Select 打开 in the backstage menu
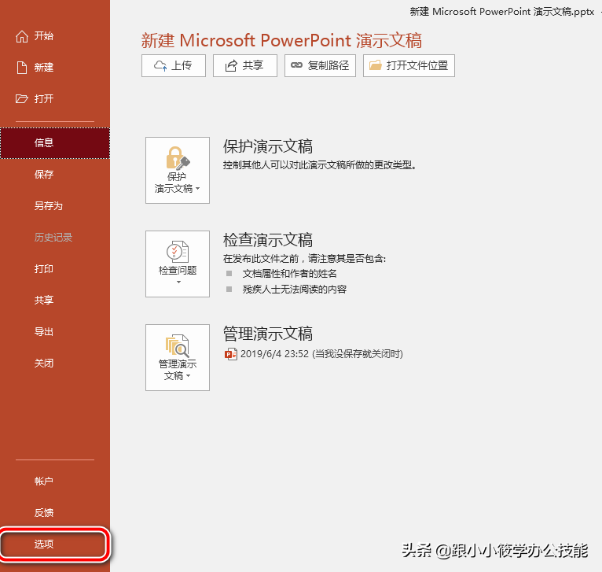This screenshot has width=602, height=572. [55, 99]
